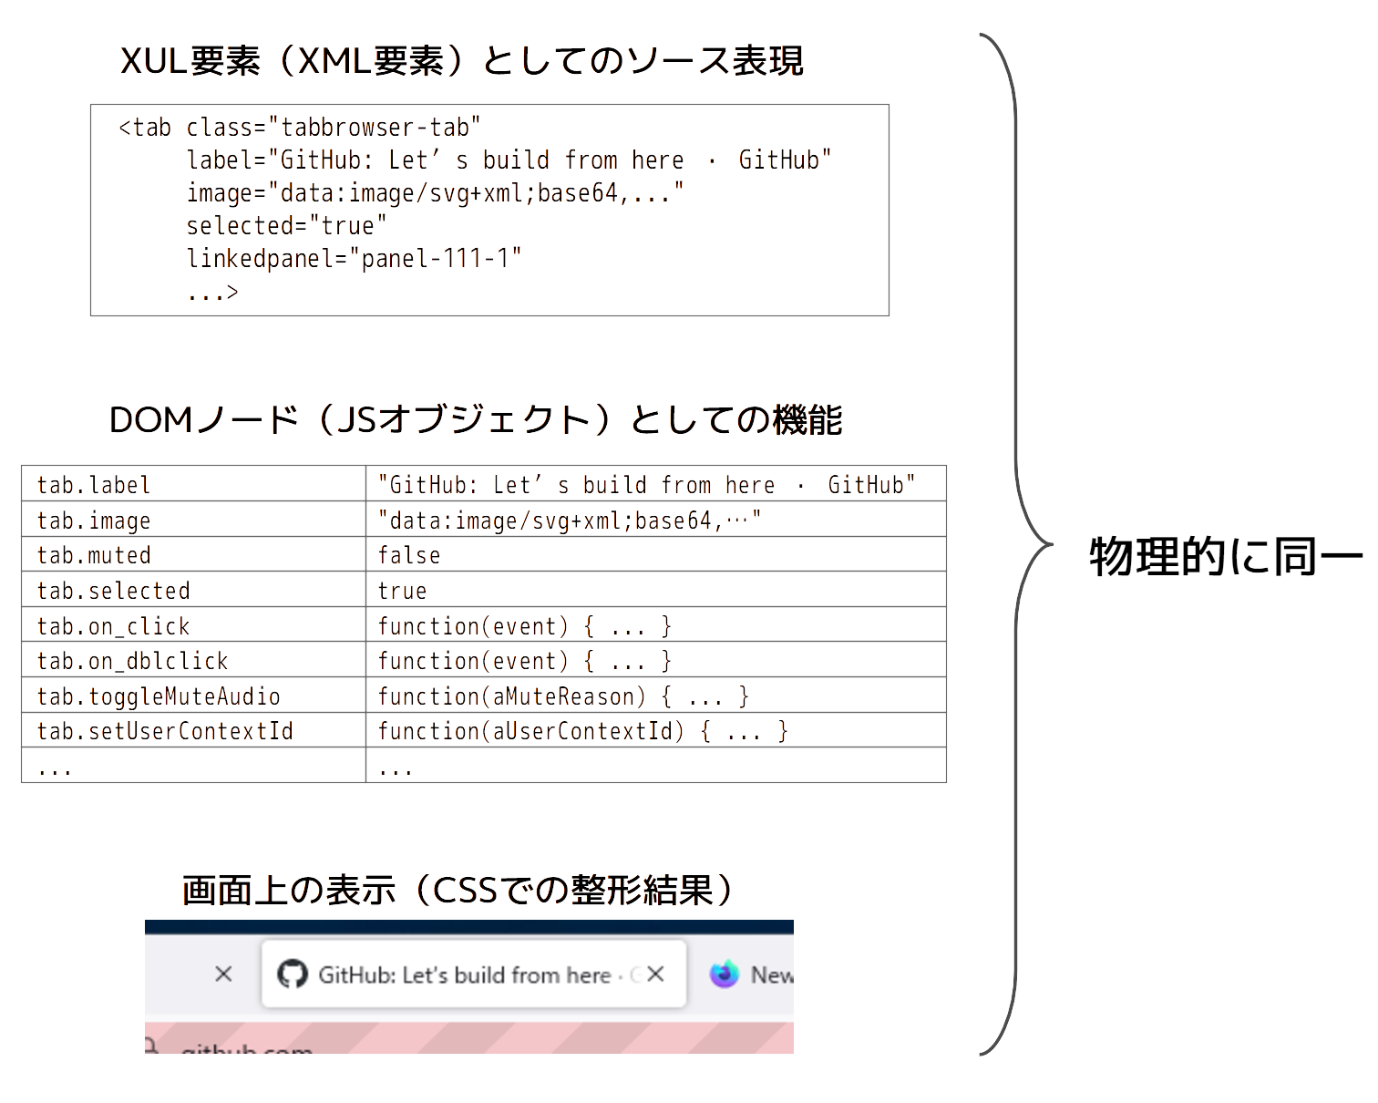Click the linkedpanel="panel-111-1" source line
This screenshot has height=1103, width=1378.
pos(354,258)
